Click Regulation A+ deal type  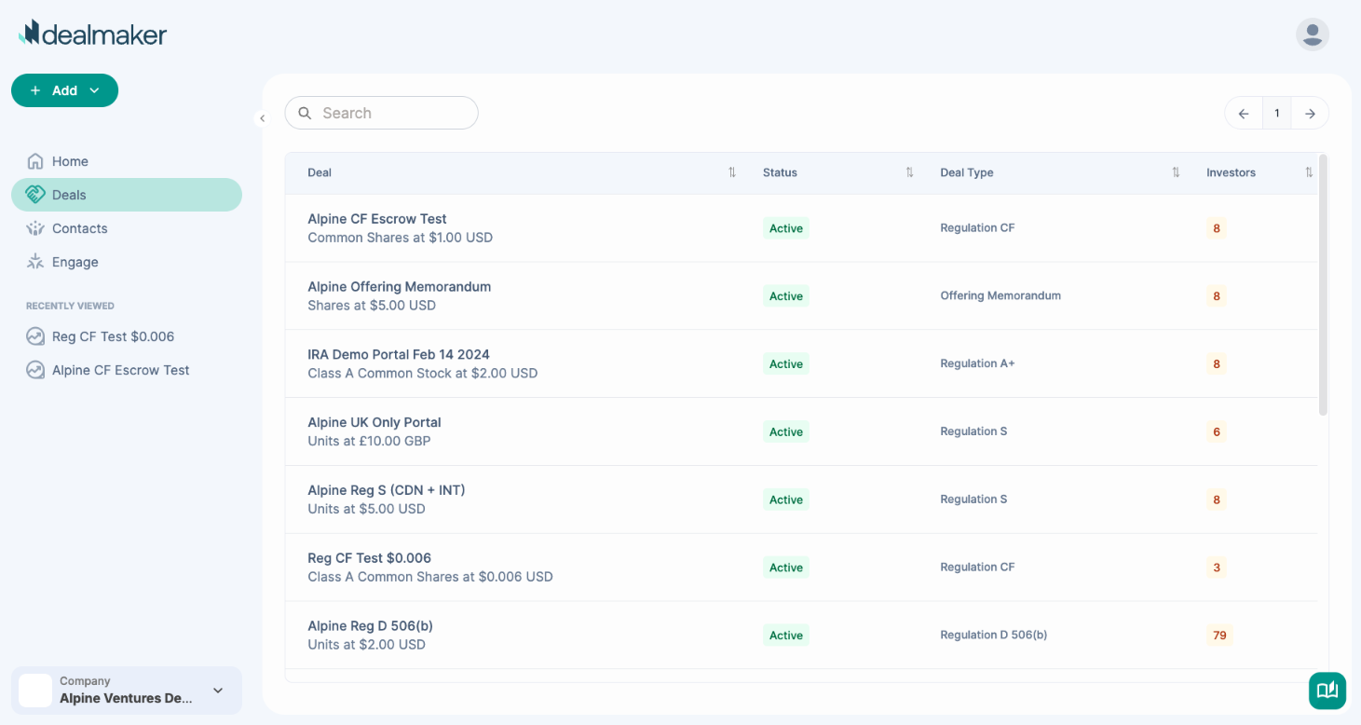pyautogui.click(x=977, y=363)
